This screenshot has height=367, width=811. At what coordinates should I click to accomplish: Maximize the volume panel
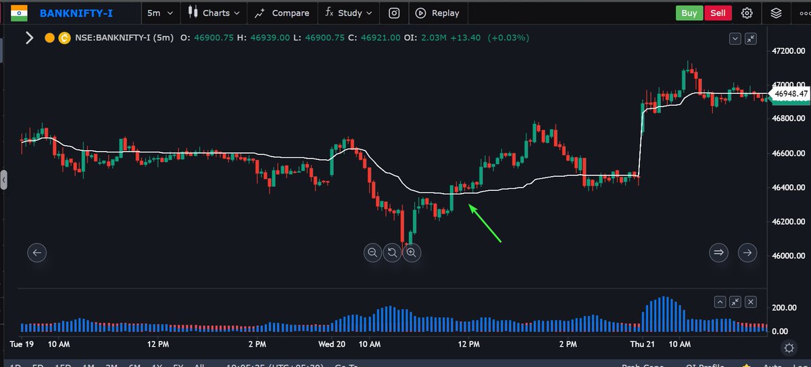(x=735, y=302)
